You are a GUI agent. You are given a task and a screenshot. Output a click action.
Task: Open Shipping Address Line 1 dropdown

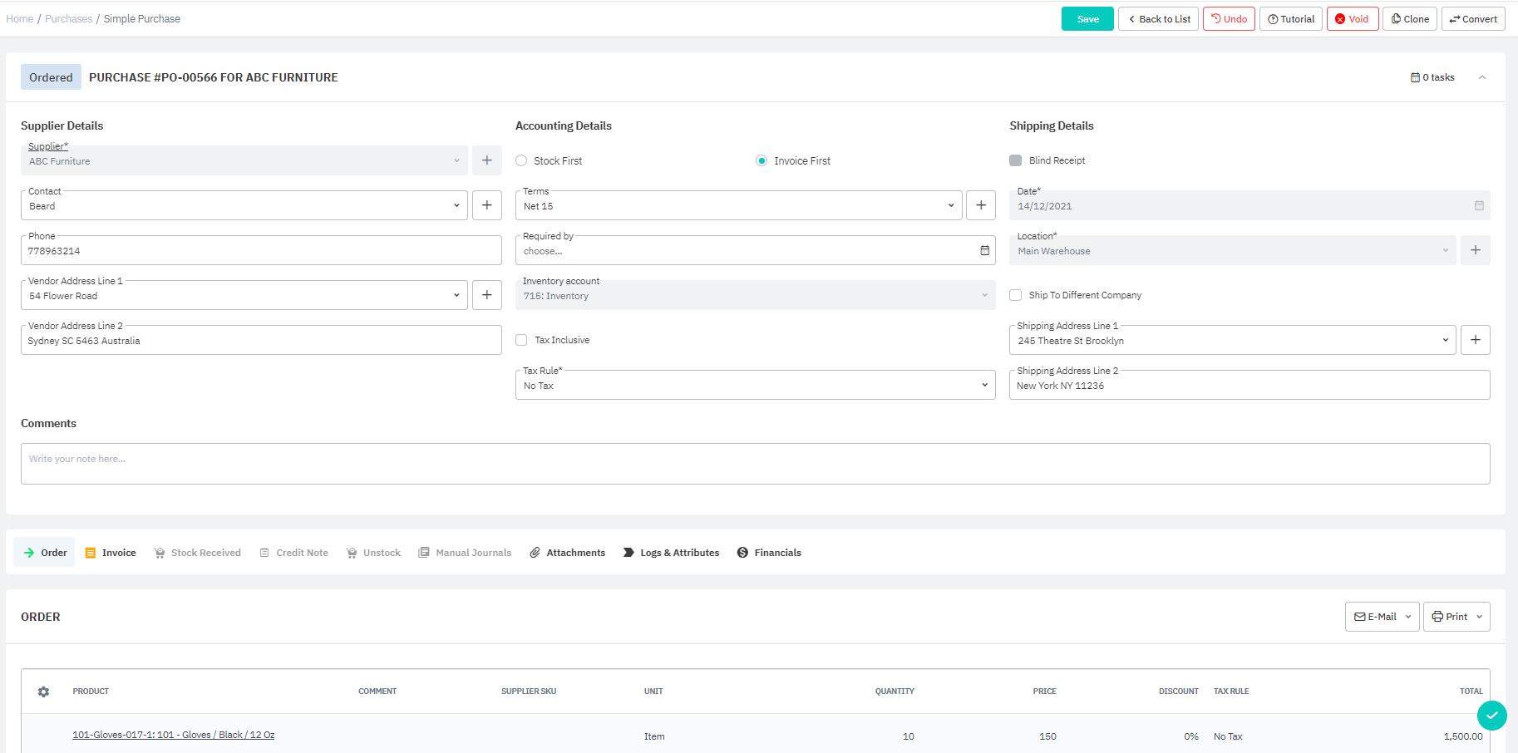click(x=1233, y=340)
